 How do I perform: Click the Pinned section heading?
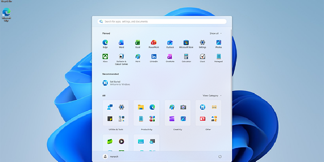(106, 33)
